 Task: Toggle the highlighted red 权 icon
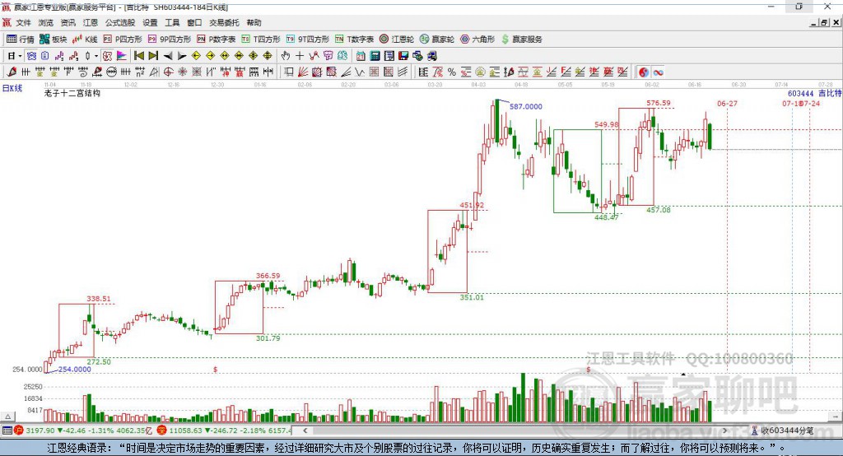pyautogui.click(x=108, y=56)
